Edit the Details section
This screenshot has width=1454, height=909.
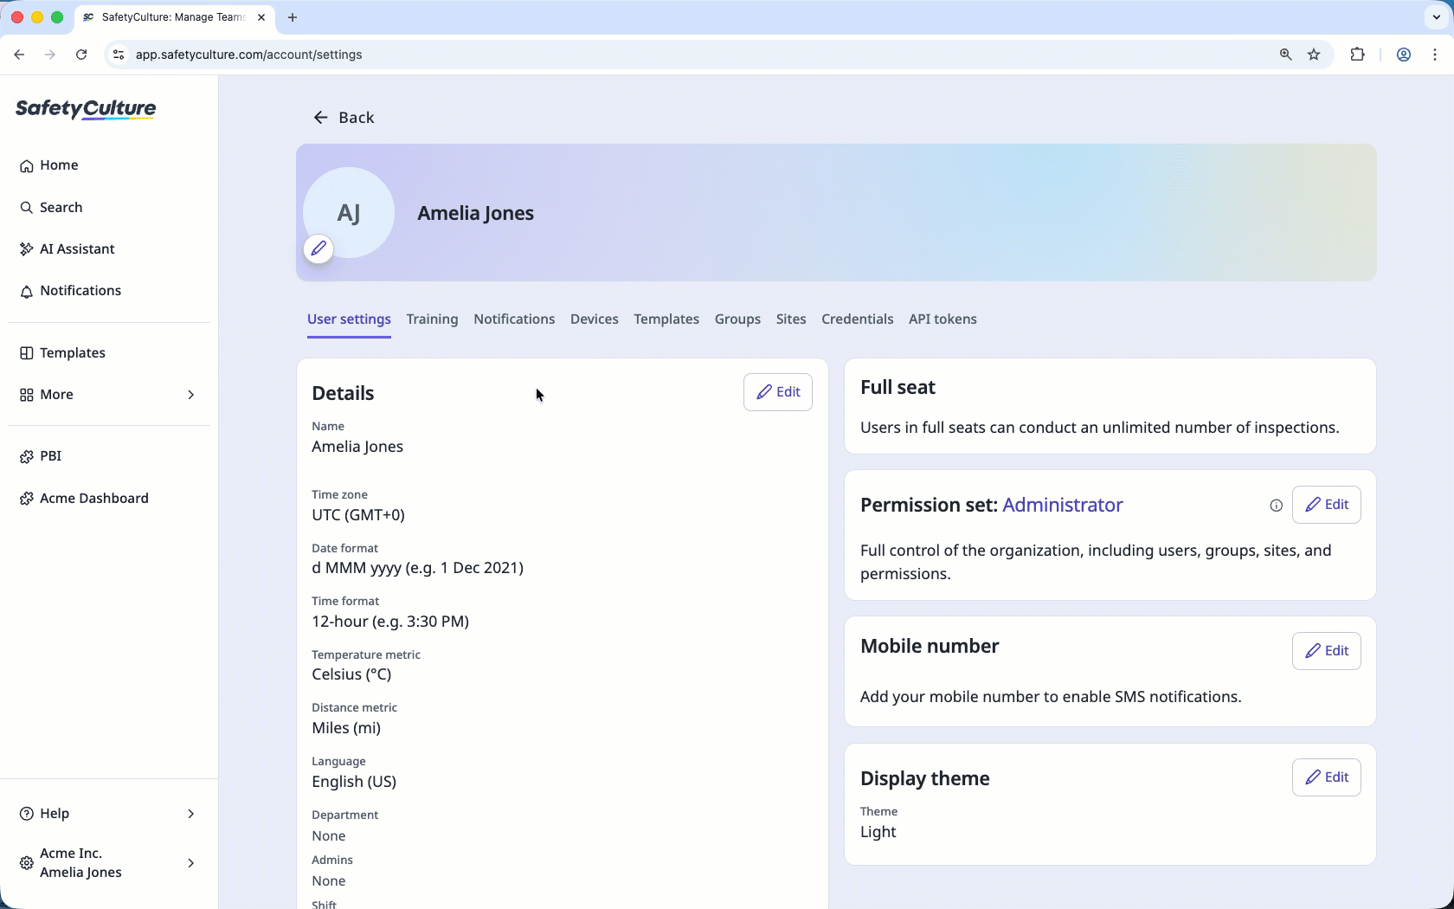click(x=778, y=392)
